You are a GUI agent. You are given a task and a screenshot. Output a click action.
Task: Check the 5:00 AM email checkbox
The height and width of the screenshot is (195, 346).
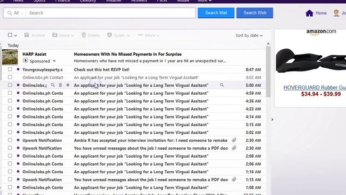(x=10, y=85)
